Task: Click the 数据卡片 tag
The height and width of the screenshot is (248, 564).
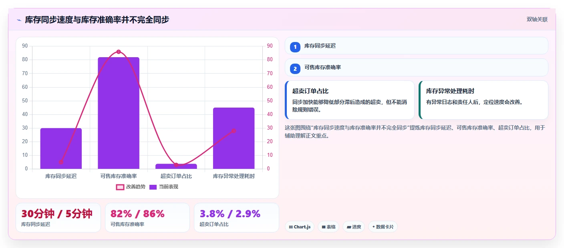Action: click(383, 227)
